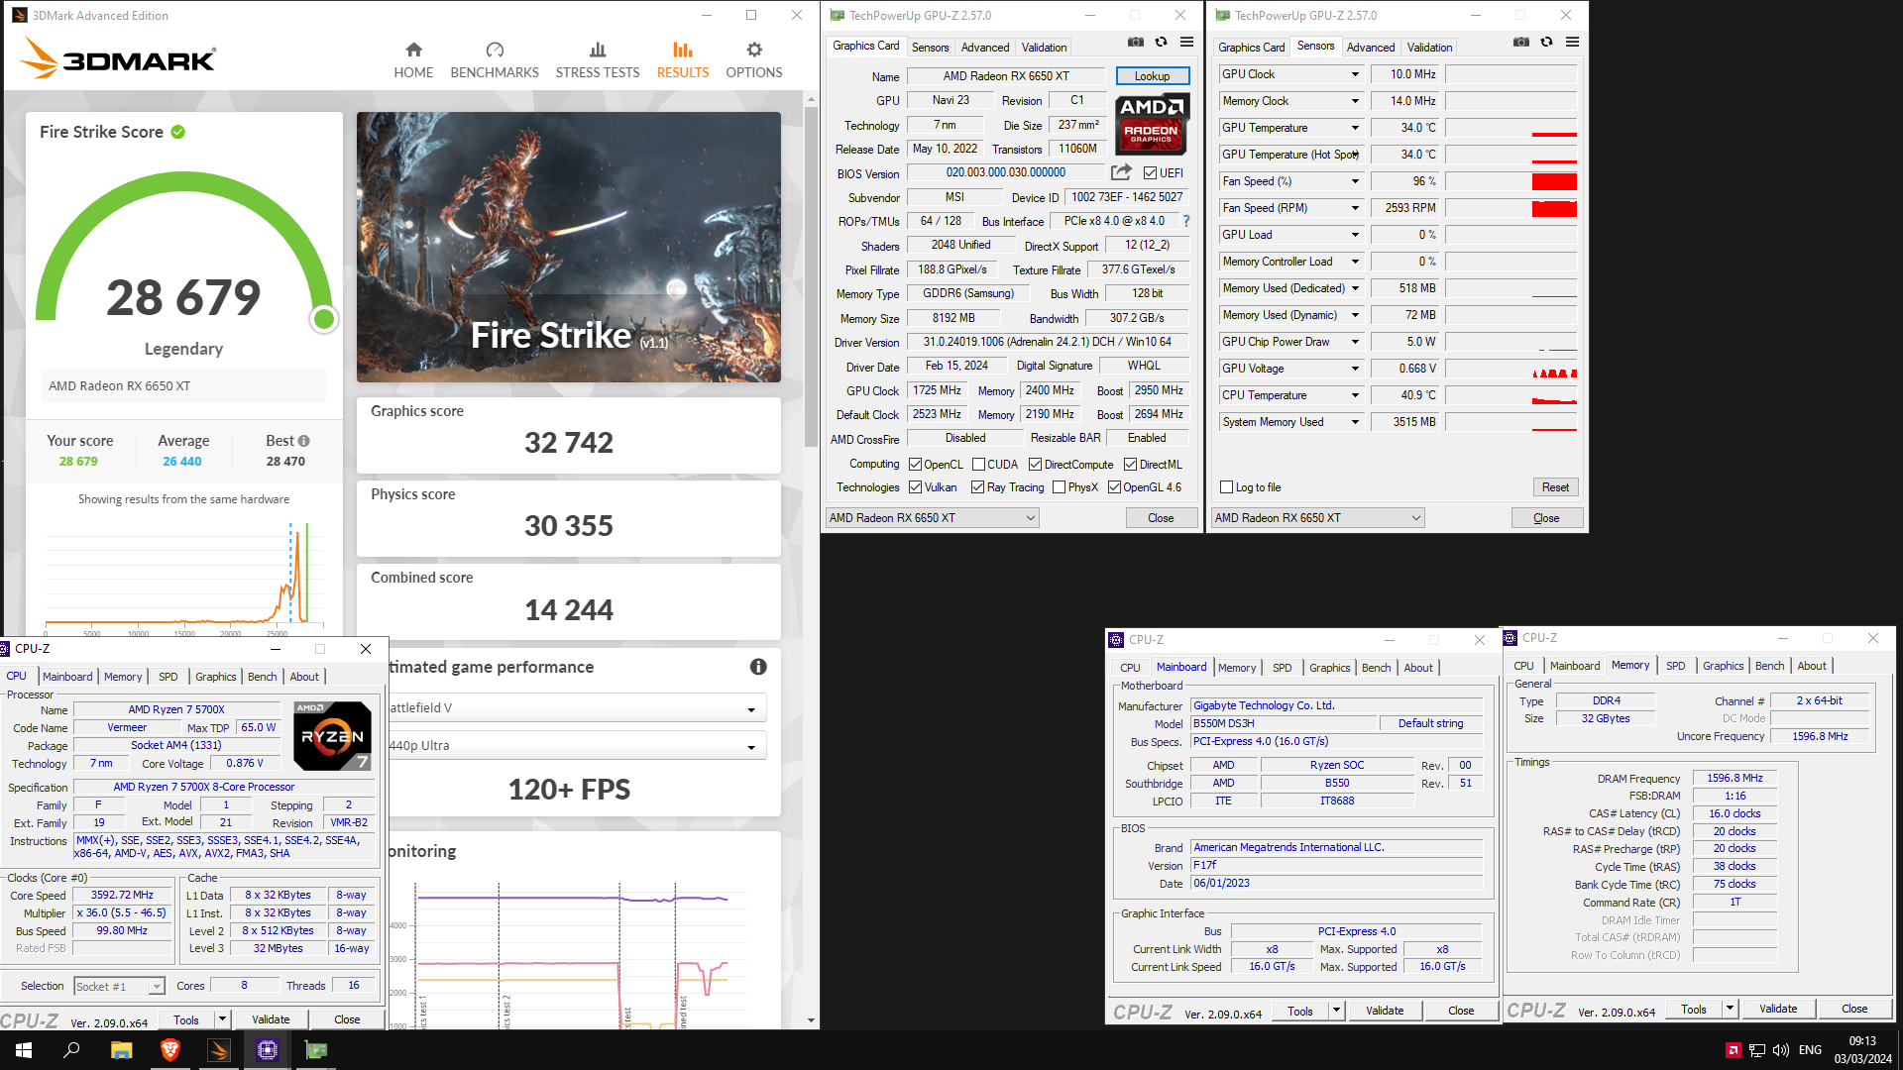Image resolution: width=1903 pixels, height=1070 pixels.
Task: Click the Reset button in GPU-Z Sensors
Action: point(1555,487)
